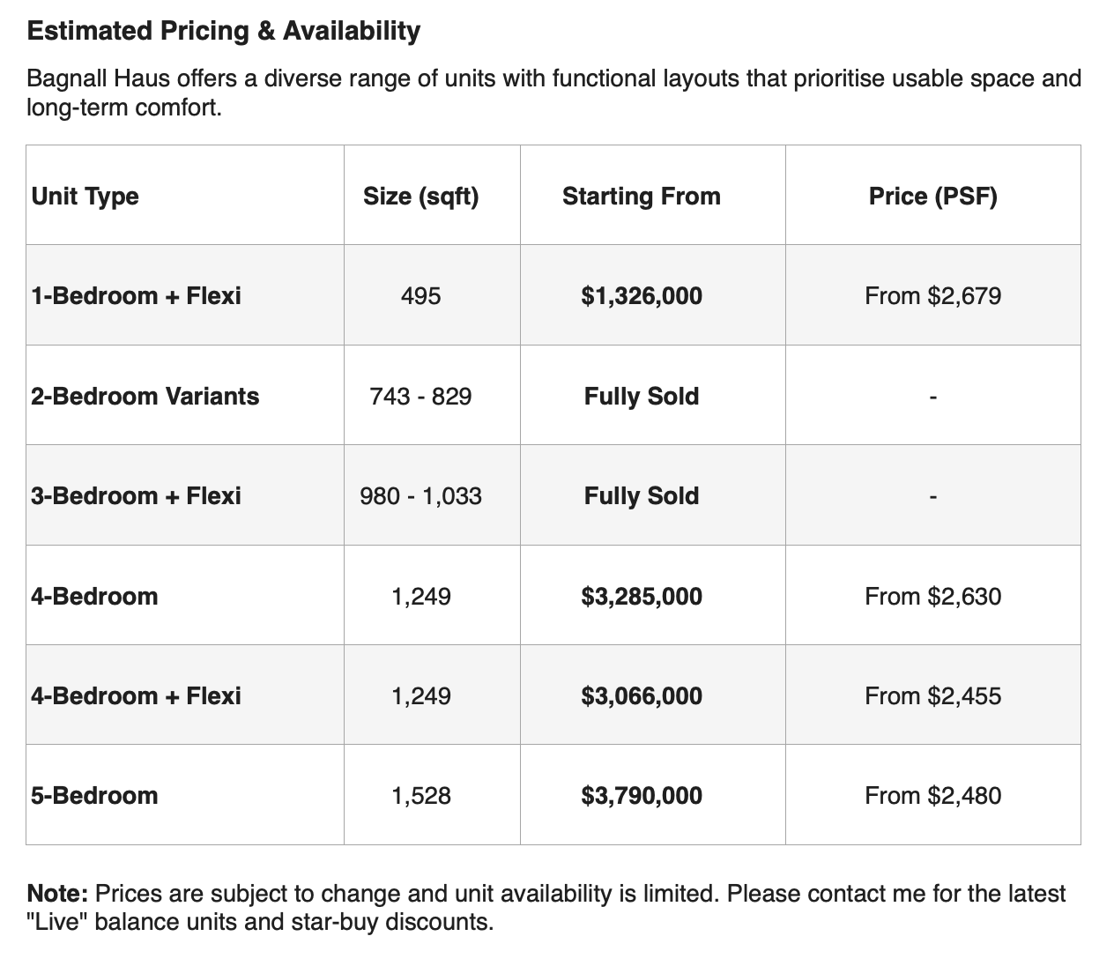
Task: Select the 1-Bedroom + Flexi row label
Action: click(x=136, y=295)
